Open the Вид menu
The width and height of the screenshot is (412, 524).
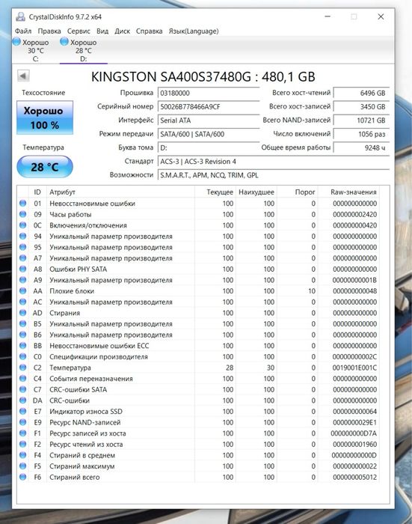pos(102,31)
